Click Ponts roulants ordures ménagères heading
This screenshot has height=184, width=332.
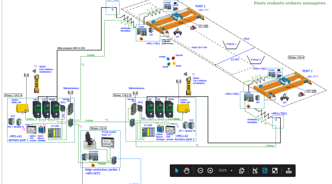point(290,3)
